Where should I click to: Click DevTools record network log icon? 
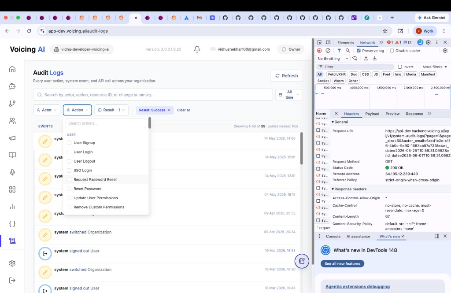[x=319, y=50]
